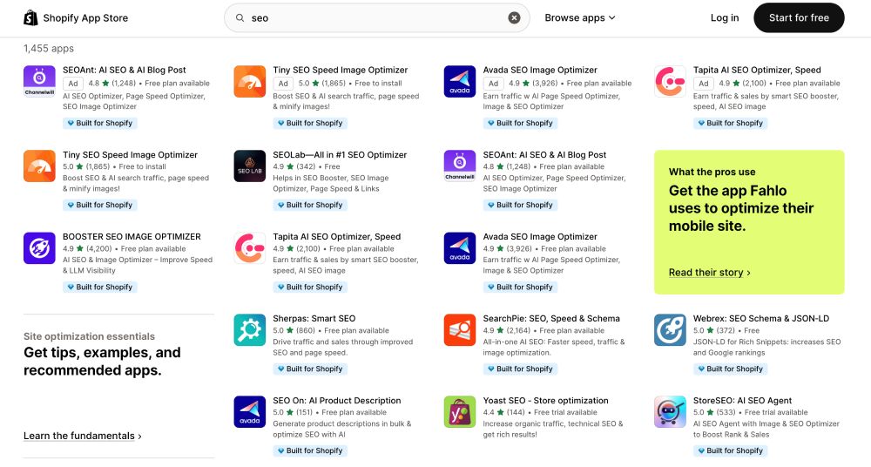Click the Log in link
Screen dimensions: 871x467
tap(725, 17)
